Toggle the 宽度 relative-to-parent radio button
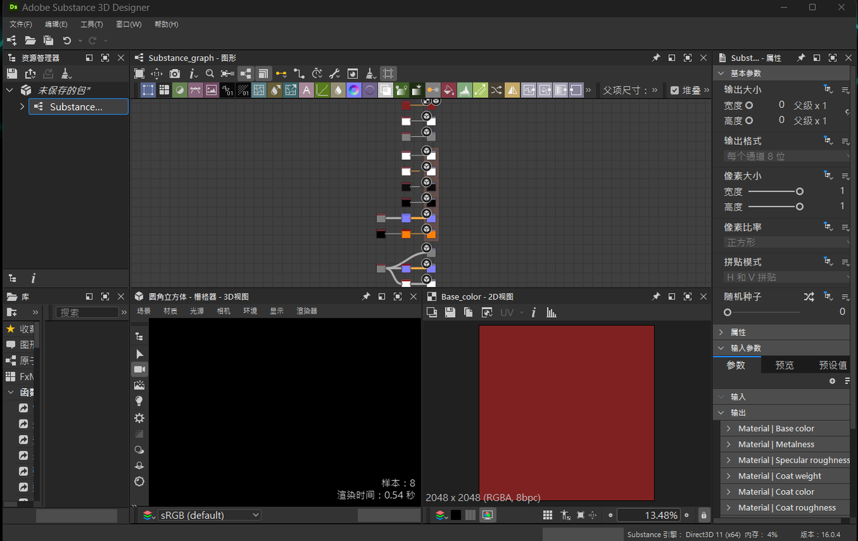Viewport: 858px width, 541px height. tap(749, 105)
